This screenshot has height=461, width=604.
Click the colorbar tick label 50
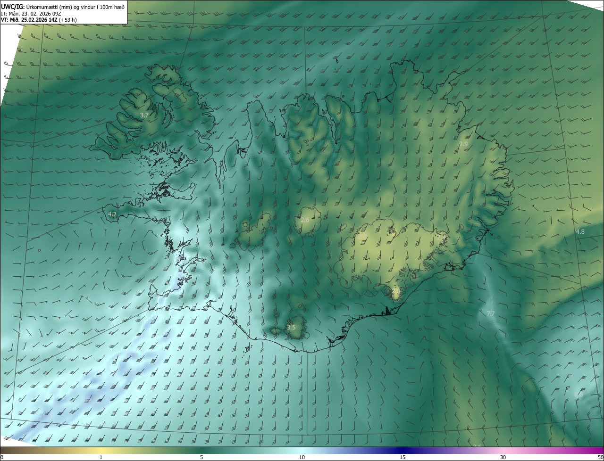[x=600, y=457]
